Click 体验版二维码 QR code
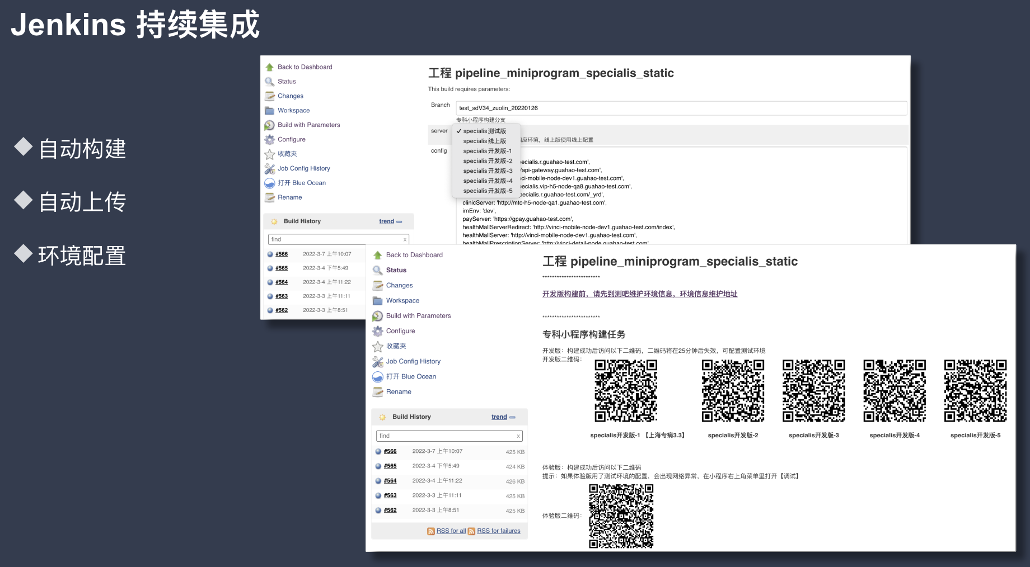This screenshot has width=1030, height=567. 621,516
